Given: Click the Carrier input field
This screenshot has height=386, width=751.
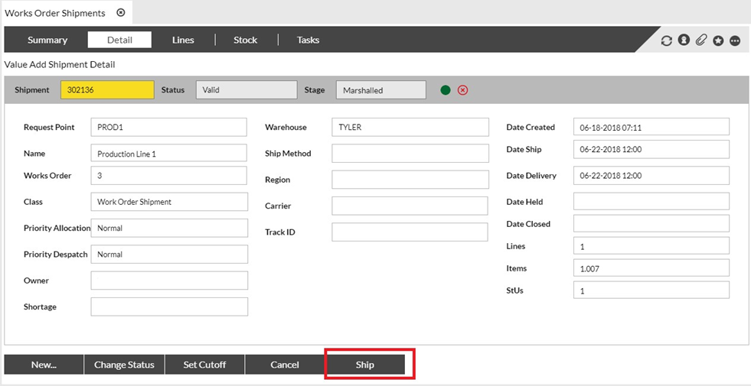Looking at the screenshot, I should (x=410, y=206).
